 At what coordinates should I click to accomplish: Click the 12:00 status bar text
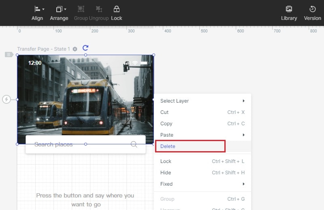pyautogui.click(x=35, y=63)
